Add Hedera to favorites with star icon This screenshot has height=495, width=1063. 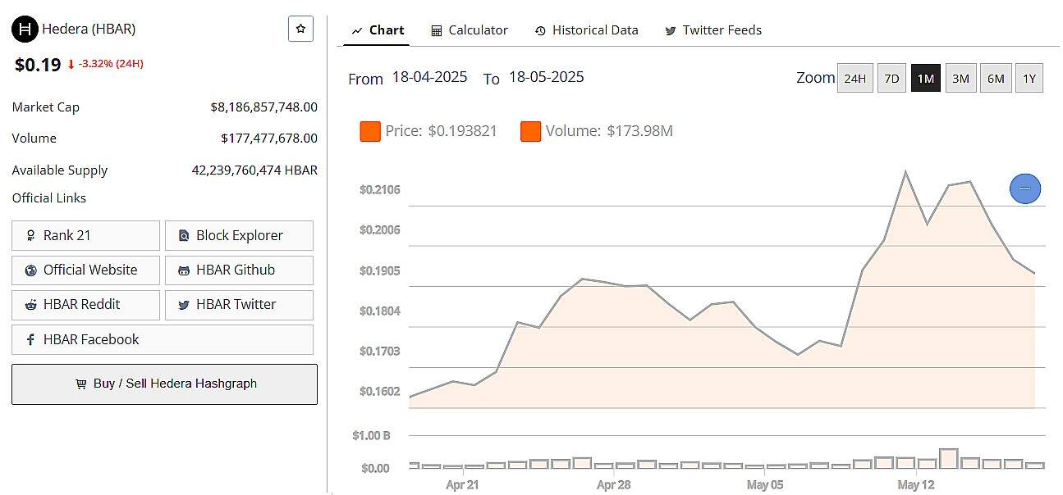tap(300, 29)
